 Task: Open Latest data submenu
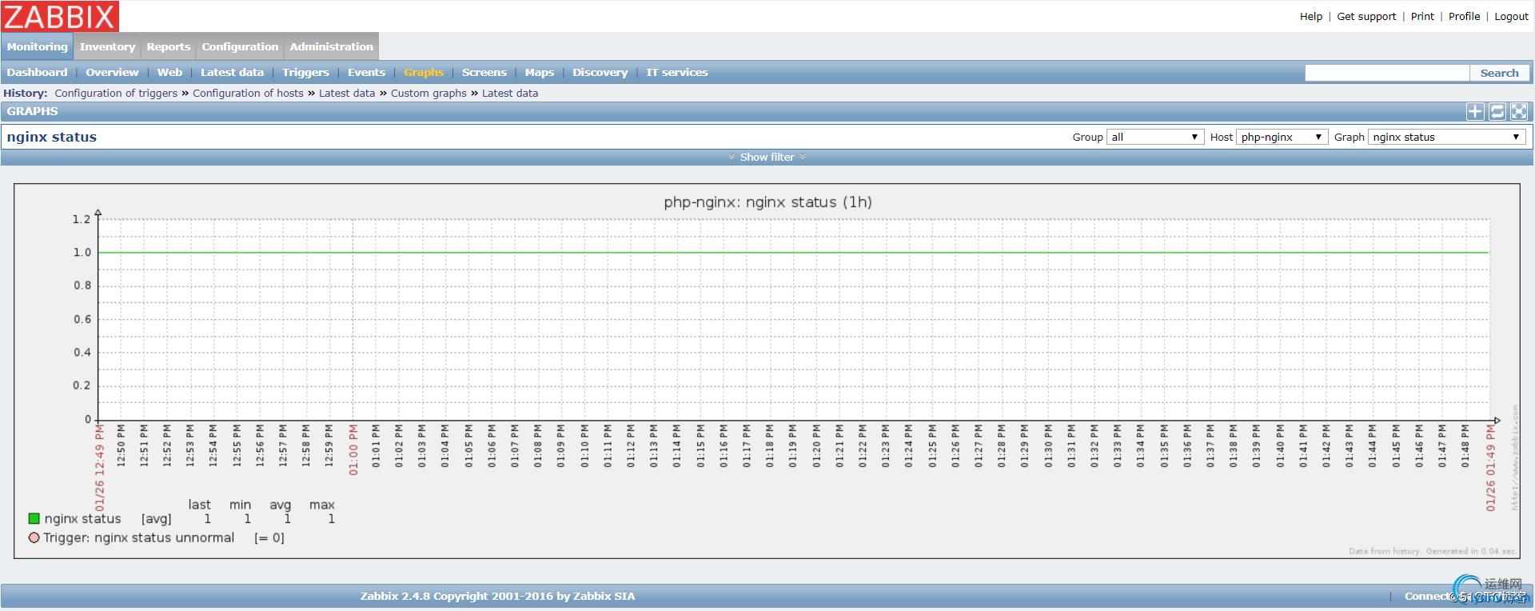pos(232,73)
